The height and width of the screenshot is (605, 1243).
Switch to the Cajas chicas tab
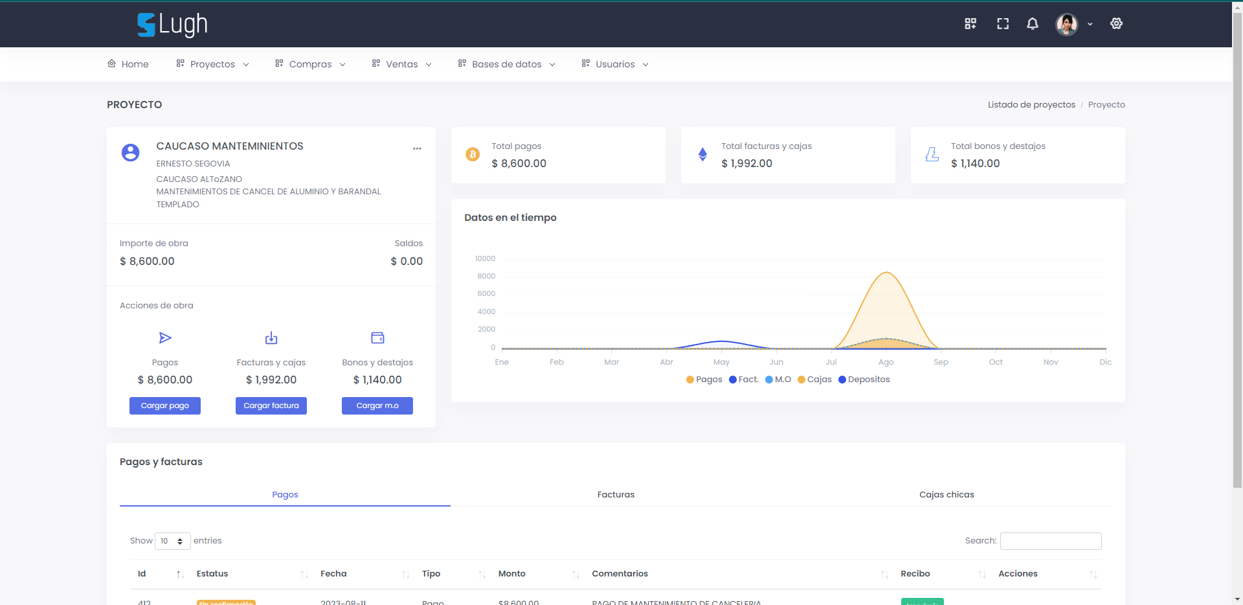coord(946,495)
